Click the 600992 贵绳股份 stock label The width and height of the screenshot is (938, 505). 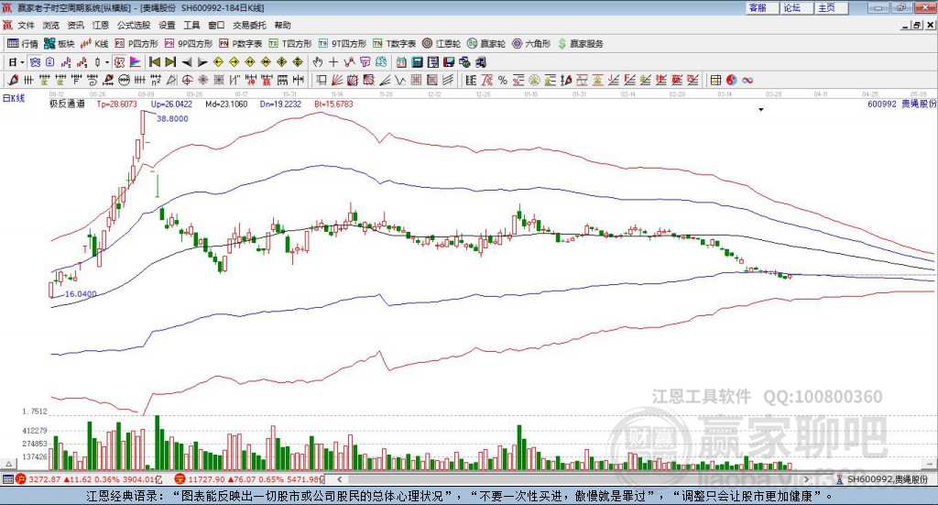coord(901,104)
